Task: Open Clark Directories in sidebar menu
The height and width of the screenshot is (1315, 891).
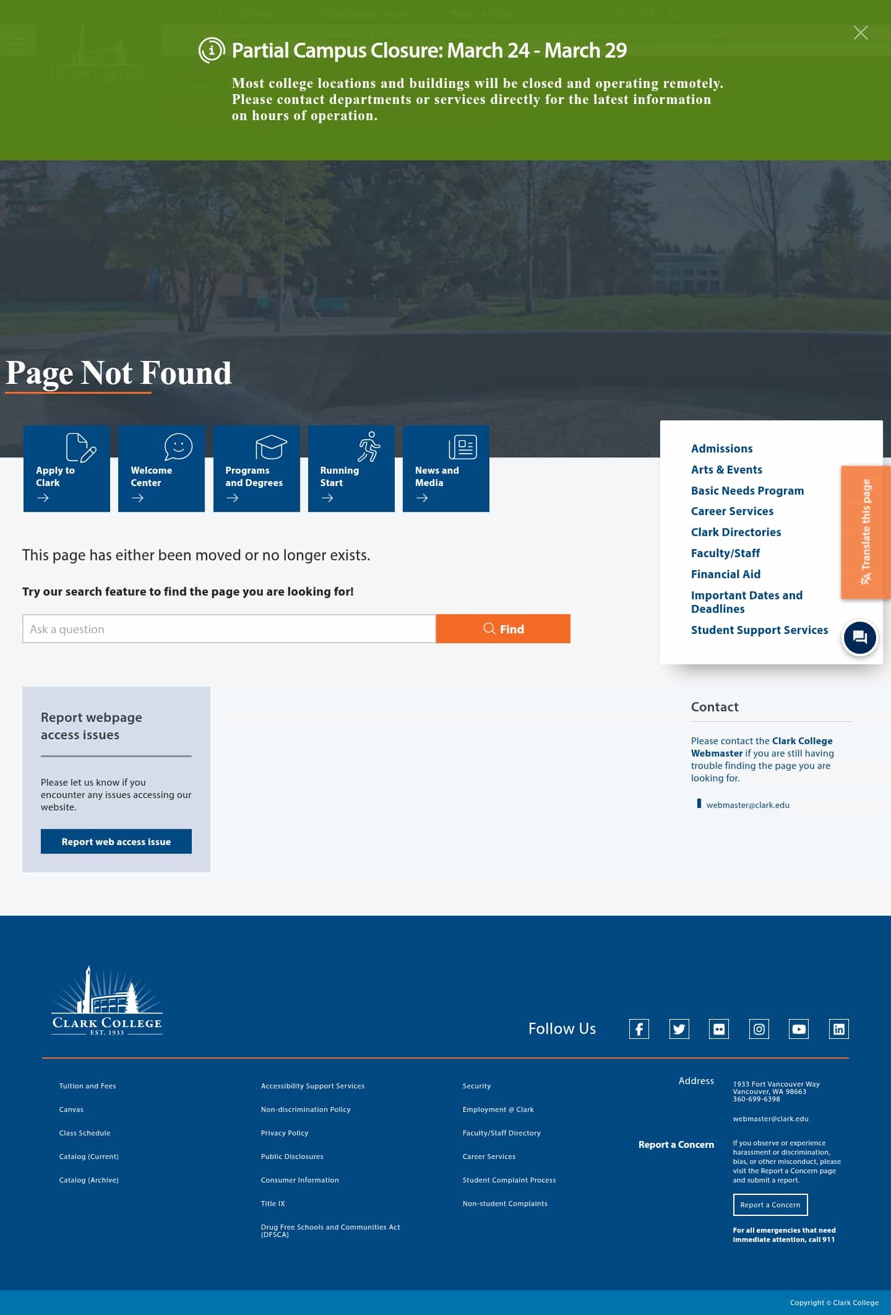Action: [x=736, y=532]
